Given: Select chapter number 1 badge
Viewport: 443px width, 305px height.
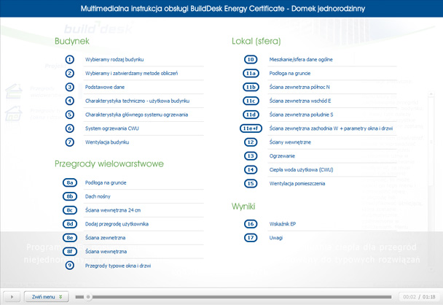Looking at the screenshot, I should pyautogui.click(x=70, y=59).
